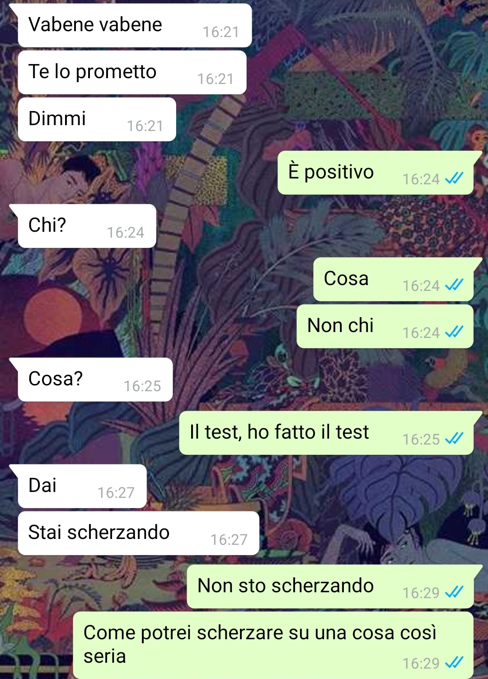Image resolution: width=488 pixels, height=679 pixels.
Task: Tap the blue ticks on "Come potrei scherzare" message
Action: coord(454,663)
